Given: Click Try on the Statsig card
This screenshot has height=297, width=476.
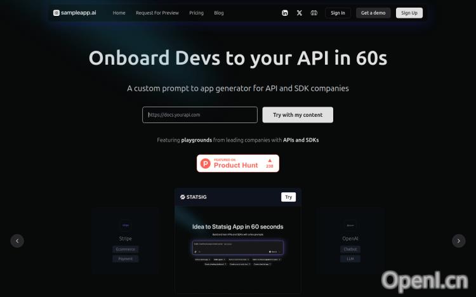Looking at the screenshot, I should click(x=288, y=197).
